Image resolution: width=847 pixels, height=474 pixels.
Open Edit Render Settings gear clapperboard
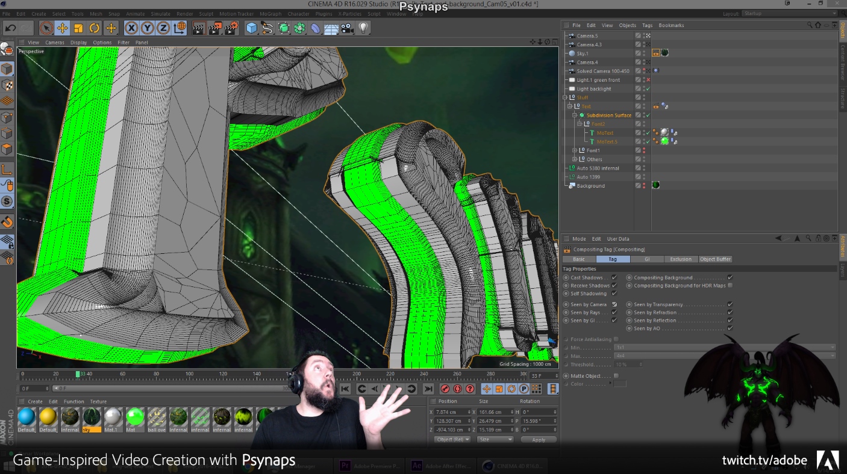tap(231, 28)
